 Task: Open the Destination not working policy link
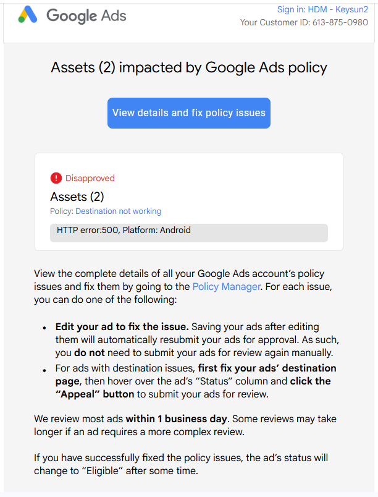[x=118, y=211]
